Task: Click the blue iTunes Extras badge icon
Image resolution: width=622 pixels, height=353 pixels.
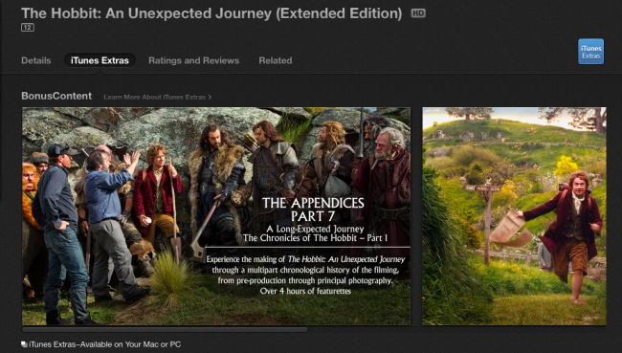Action: (591, 51)
